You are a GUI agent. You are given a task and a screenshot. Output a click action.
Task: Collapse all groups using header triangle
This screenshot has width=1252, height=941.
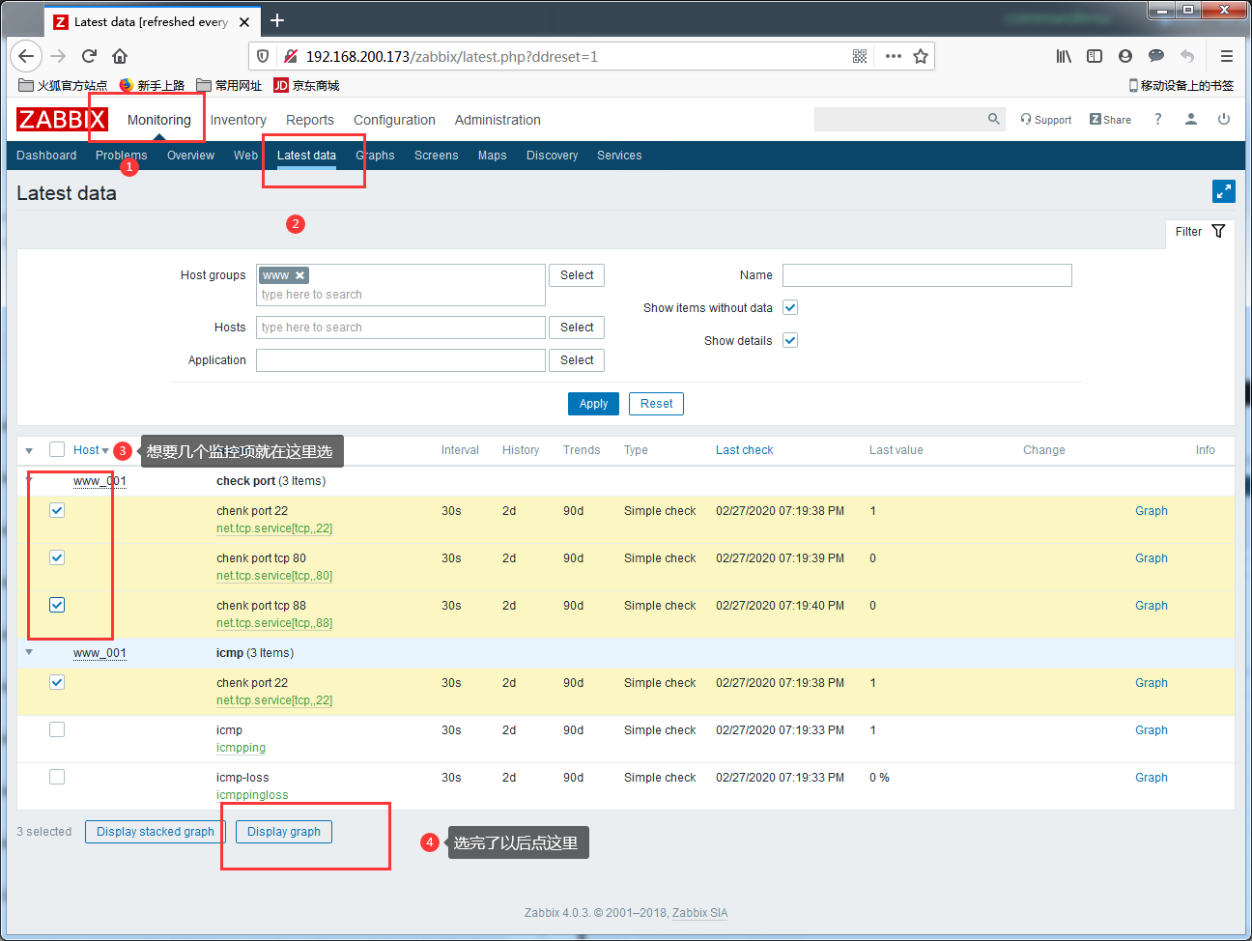[x=29, y=450]
